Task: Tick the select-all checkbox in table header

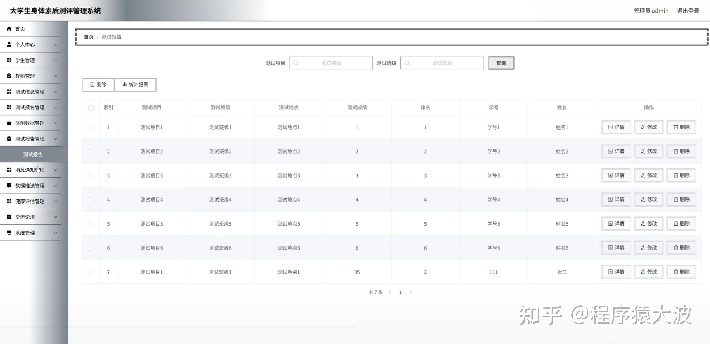Action: click(x=91, y=108)
